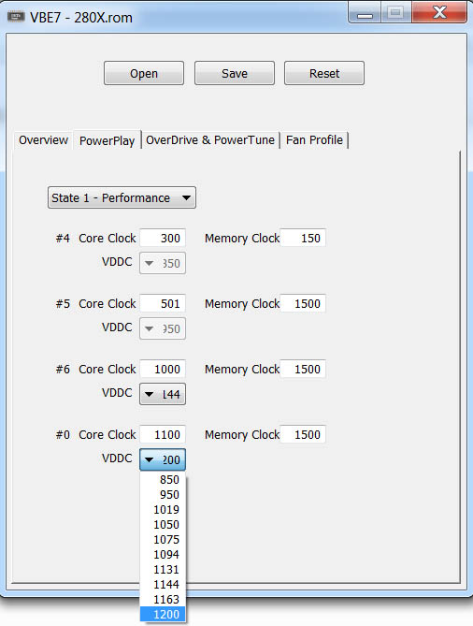The width and height of the screenshot is (473, 626).
Task: Open a ROM file with Open button
Action: pos(144,73)
